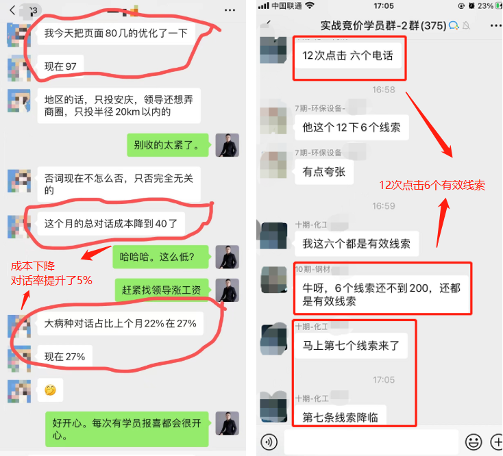Tap the earpiece icon beside group name
503x456 pixels.
click(x=454, y=25)
